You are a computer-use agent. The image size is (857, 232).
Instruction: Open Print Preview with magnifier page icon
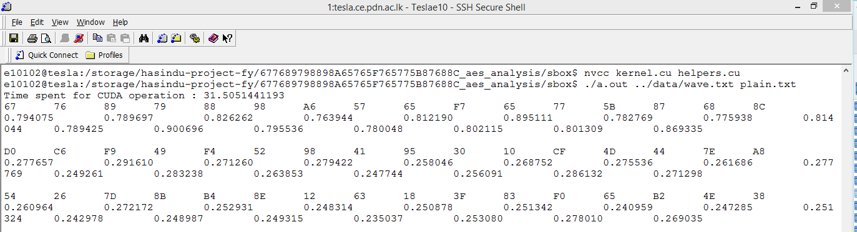pyautogui.click(x=46, y=39)
